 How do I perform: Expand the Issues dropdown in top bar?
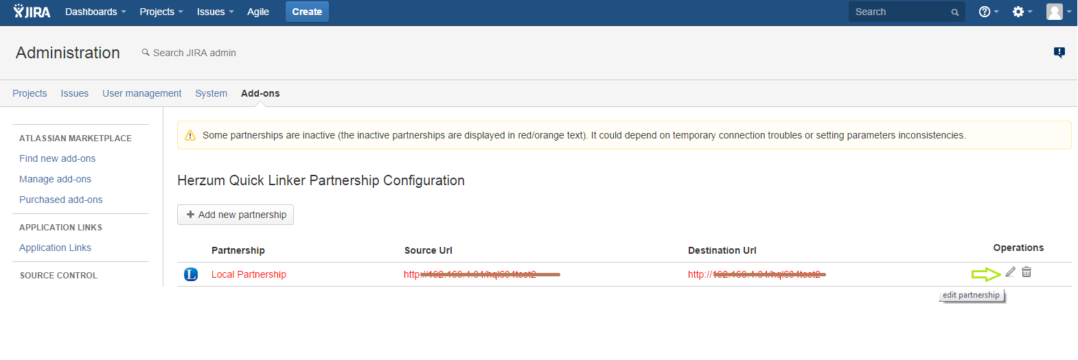coord(215,12)
